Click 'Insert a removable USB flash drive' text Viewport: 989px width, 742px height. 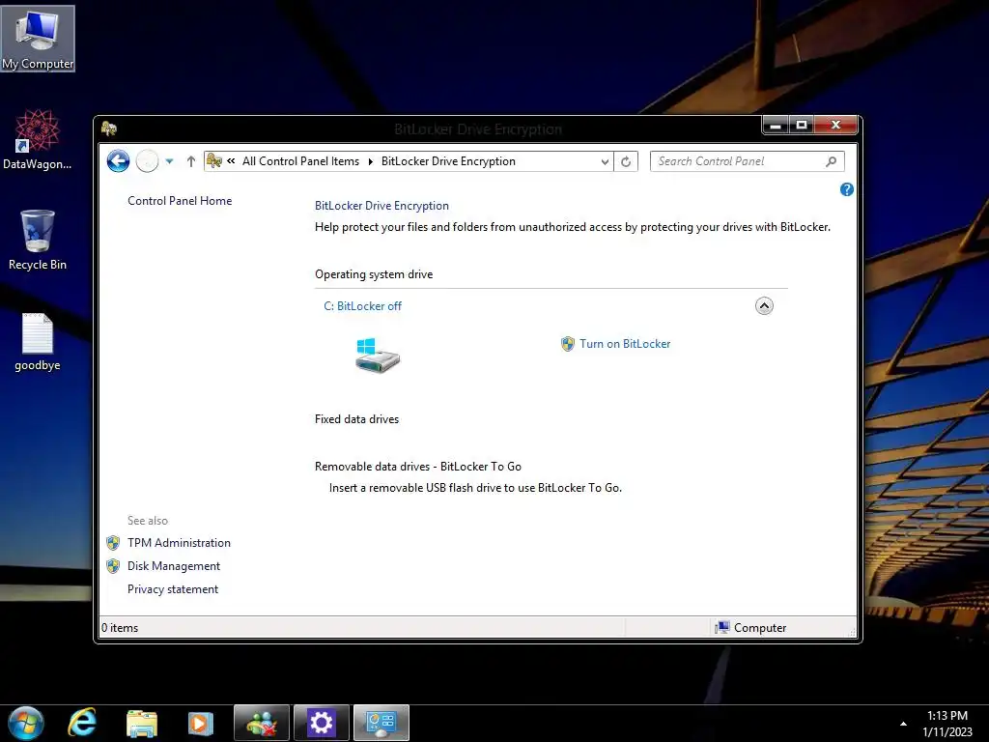coord(475,488)
